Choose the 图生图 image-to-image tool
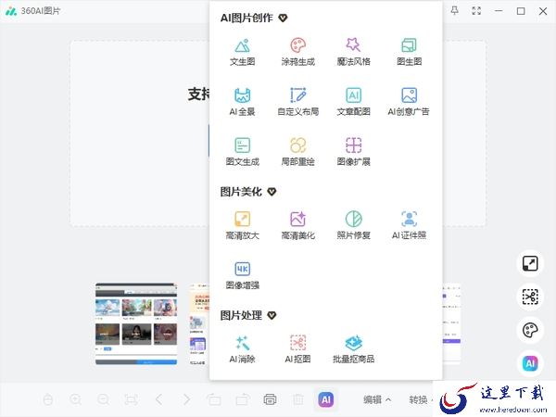The width and height of the screenshot is (556, 417). point(410,53)
